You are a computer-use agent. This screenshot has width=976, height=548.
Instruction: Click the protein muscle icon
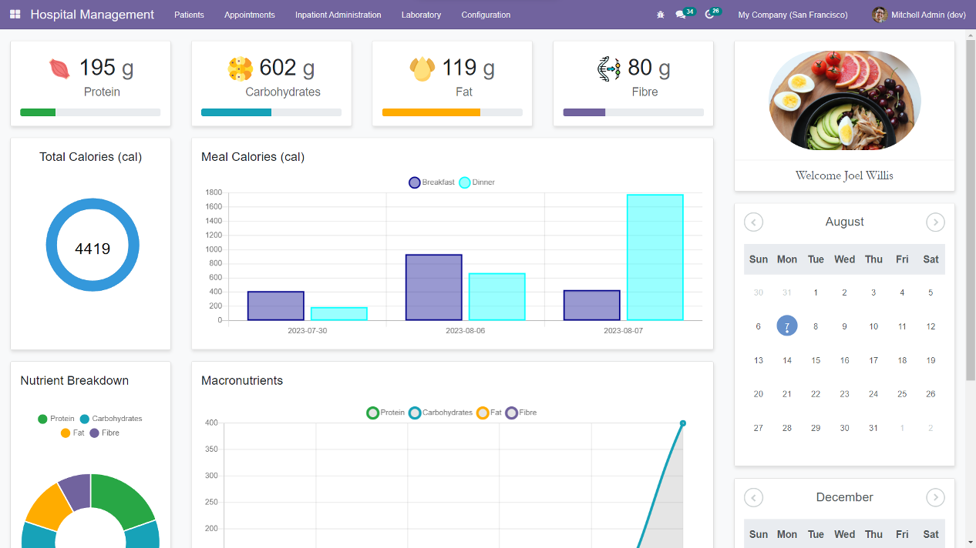pyautogui.click(x=59, y=68)
